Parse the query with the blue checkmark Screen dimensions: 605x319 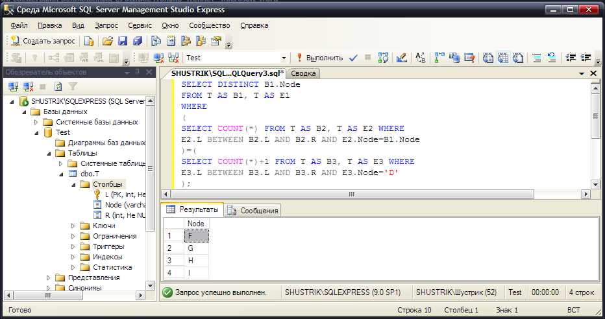pyautogui.click(x=353, y=58)
